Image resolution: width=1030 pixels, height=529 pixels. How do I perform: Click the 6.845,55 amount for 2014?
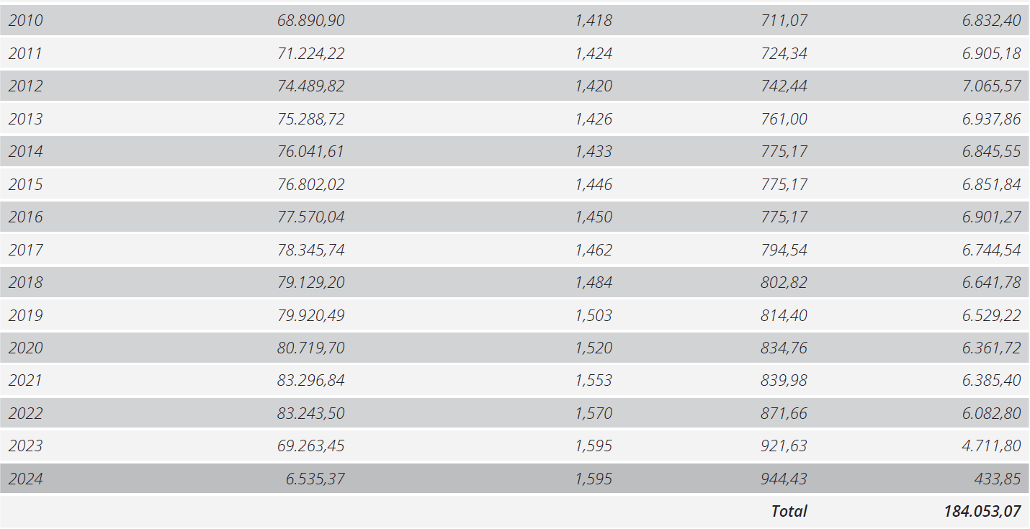tap(992, 152)
